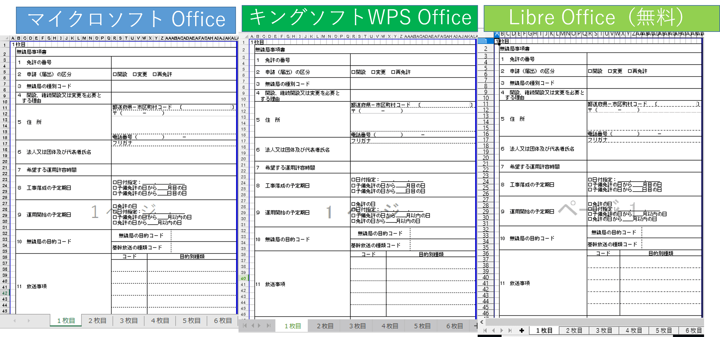The width and height of the screenshot is (720, 337).
Task: Switch to 4枚目 tab in LibreOffice
Action: (634, 331)
